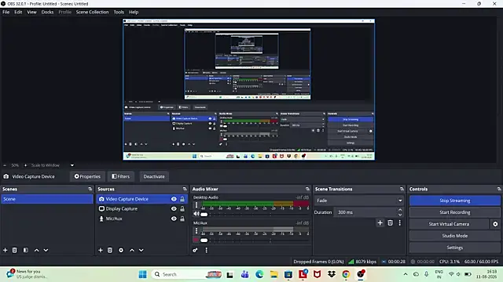503x282 pixels.
Task: Open Desktop Audio three-dot options
Action: 196,205
